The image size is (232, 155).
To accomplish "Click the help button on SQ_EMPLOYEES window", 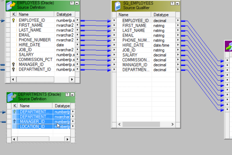I will 173,3.
